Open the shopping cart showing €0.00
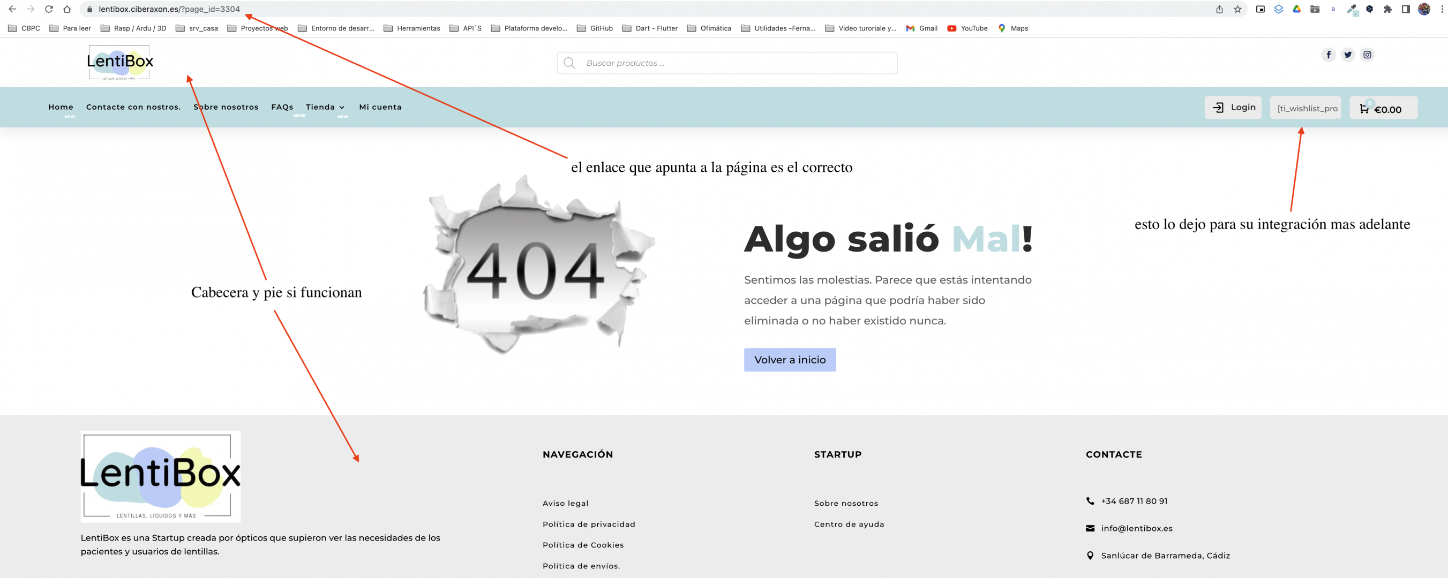The height and width of the screenshot is (578, 1448). tap(1383, 108)
